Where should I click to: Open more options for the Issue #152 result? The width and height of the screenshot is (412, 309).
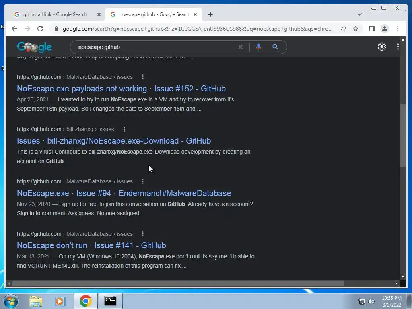(x=143, y=77)
